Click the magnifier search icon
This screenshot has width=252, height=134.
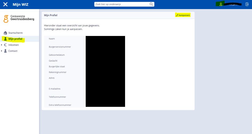pos(151,4)
